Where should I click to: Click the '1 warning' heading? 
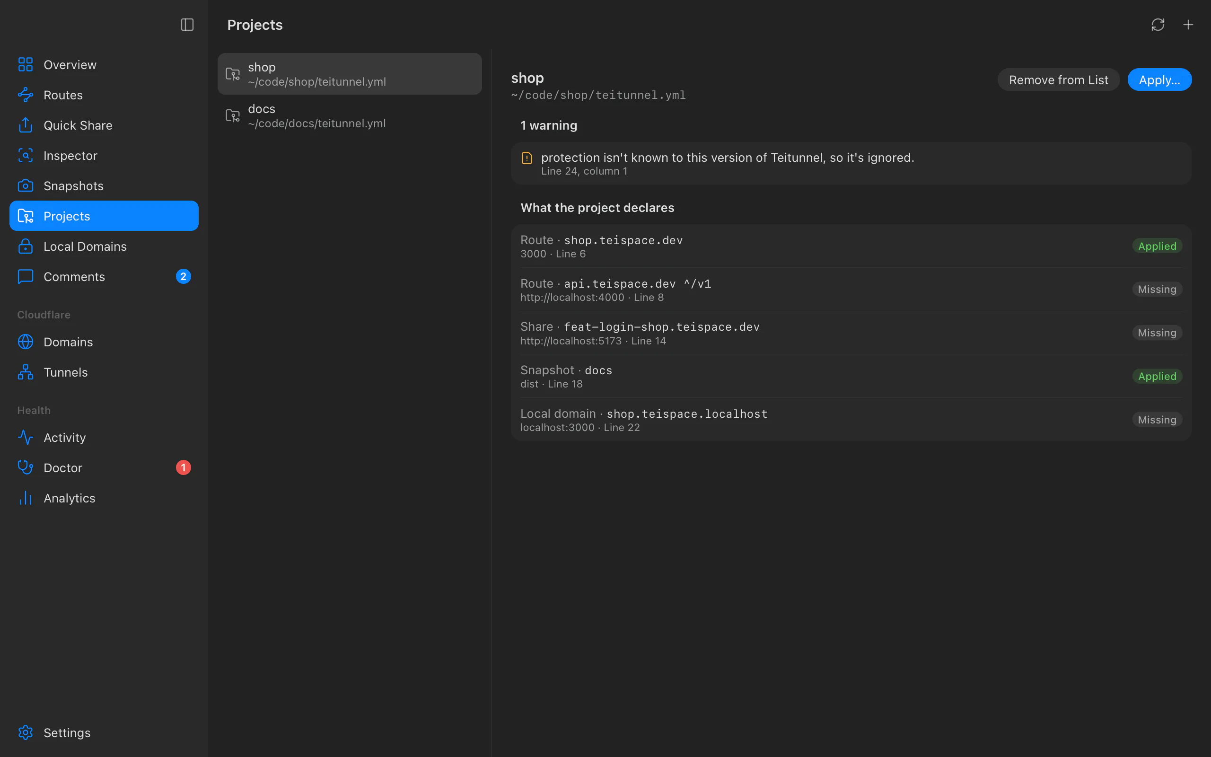coord(548,125)
